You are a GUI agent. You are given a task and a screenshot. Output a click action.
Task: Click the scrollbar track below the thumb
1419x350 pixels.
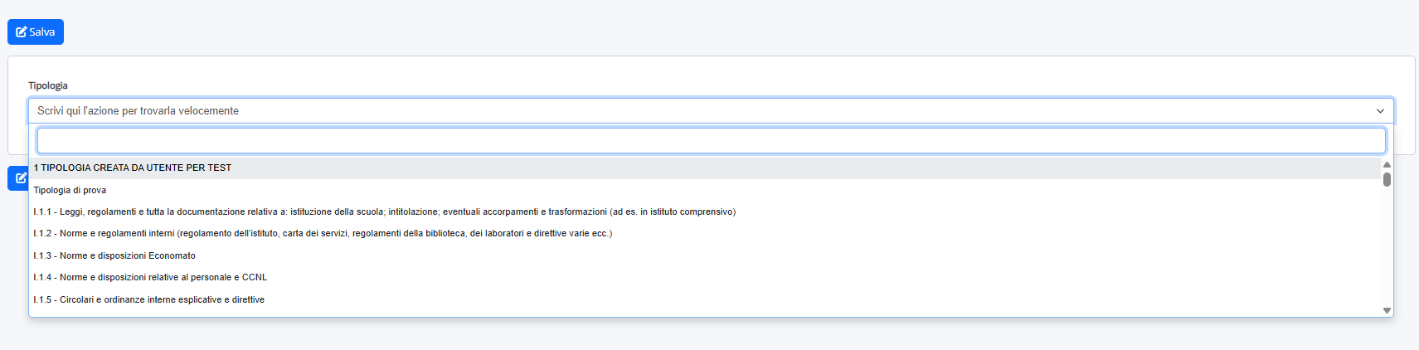click(x=1387, y=246)
